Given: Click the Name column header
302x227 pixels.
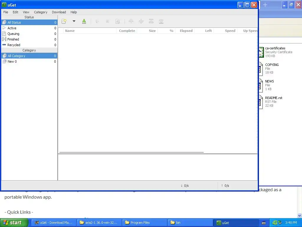Looking at the screenshot, I should tap(90, 31).
